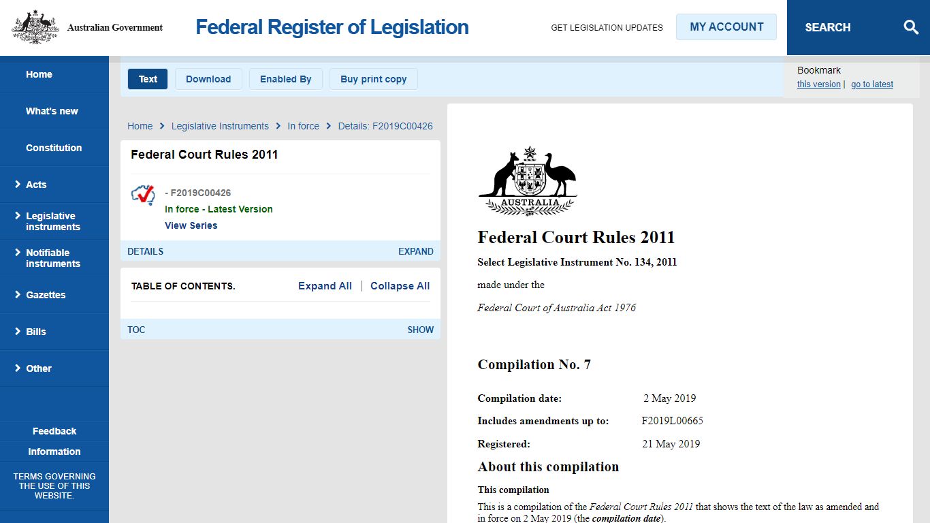Open Constitution in sidebar
This screenshot has height=523, width=930.
tap(54, 148)
